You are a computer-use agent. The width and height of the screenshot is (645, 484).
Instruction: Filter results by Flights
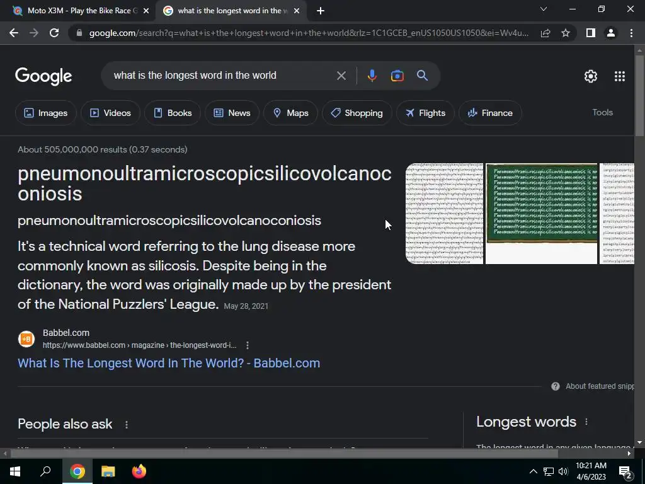coord(425,113)
